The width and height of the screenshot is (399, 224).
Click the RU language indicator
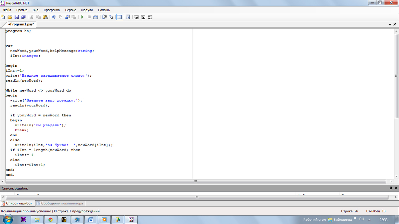coord(362,219)
